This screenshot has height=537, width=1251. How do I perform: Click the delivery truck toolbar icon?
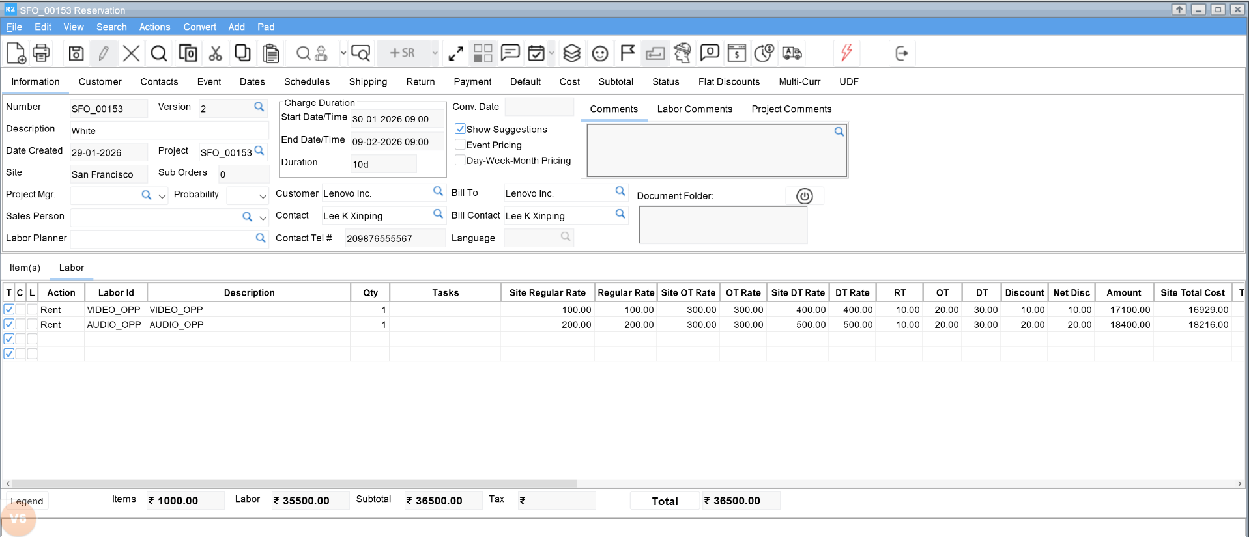click(792, 53)
